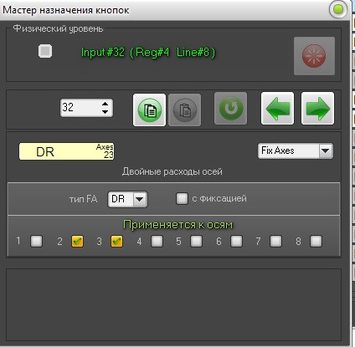This screenshot has height=347, width=355.
Task: Click the yellow DR Axes 23 field
Action: click(66, 151)
